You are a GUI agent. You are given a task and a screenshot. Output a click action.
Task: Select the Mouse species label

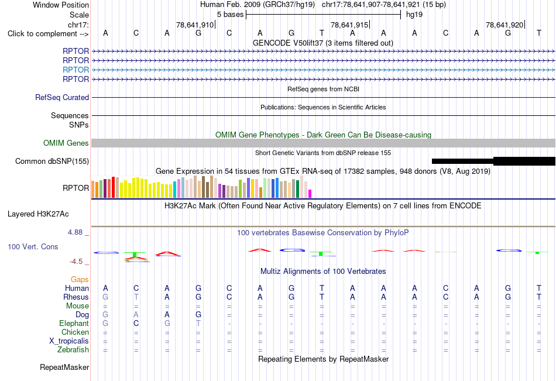pyautogui.click(x=77, y=306)
